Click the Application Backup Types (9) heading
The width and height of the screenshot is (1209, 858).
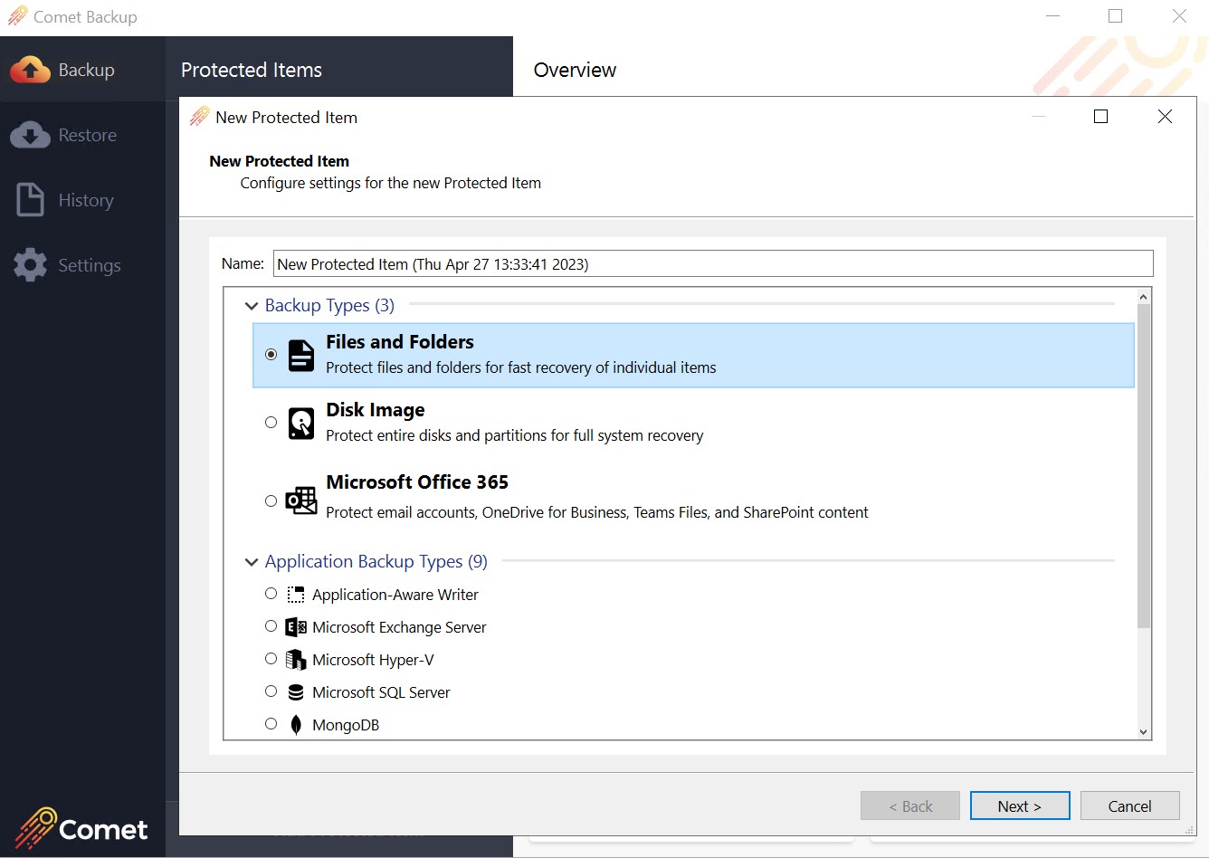point(376,562)
